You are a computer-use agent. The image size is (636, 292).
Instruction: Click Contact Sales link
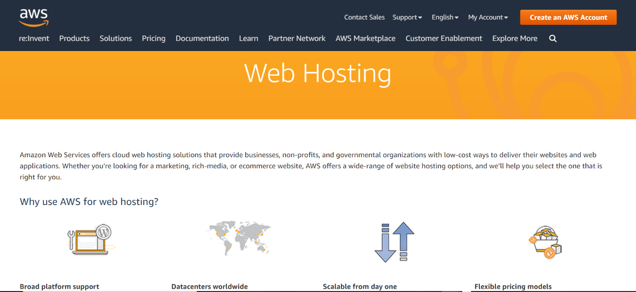pos(365,17)
